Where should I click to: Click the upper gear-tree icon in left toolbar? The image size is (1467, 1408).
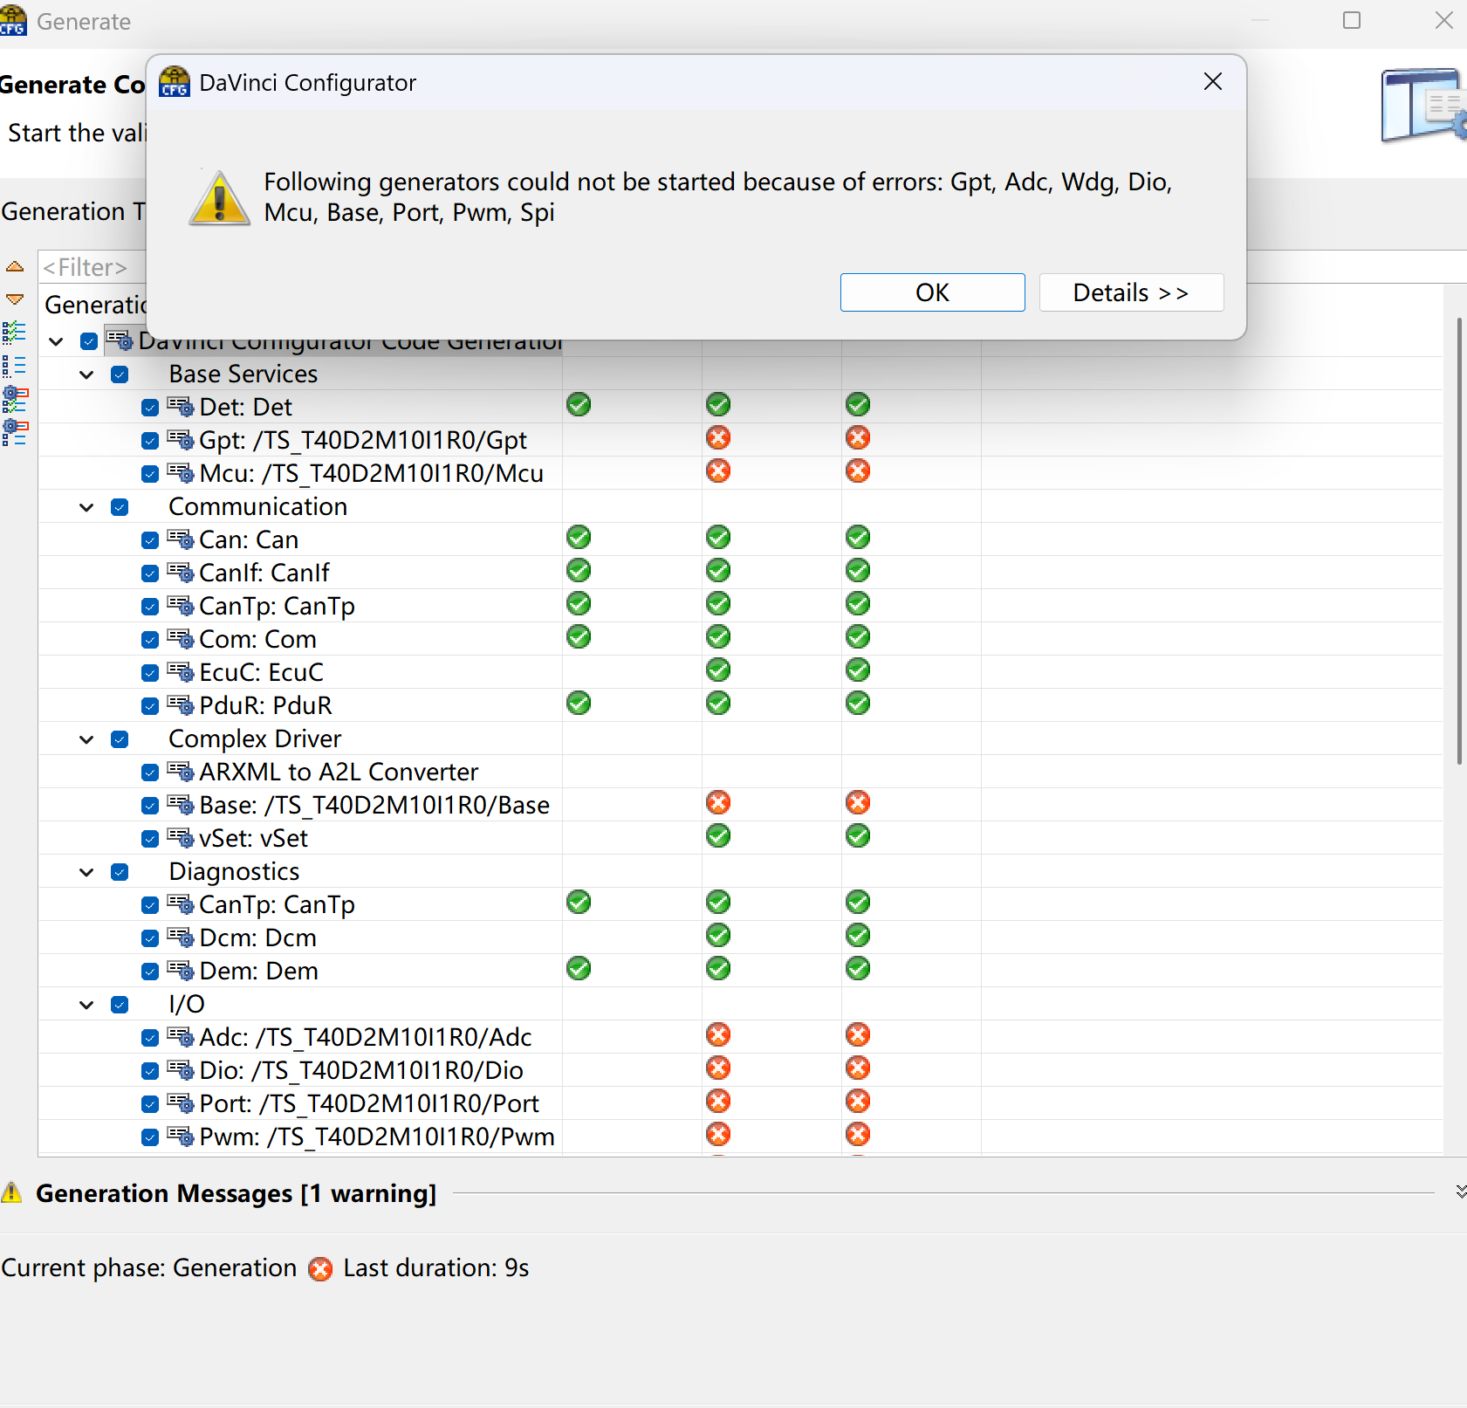[x=15, y=400]
